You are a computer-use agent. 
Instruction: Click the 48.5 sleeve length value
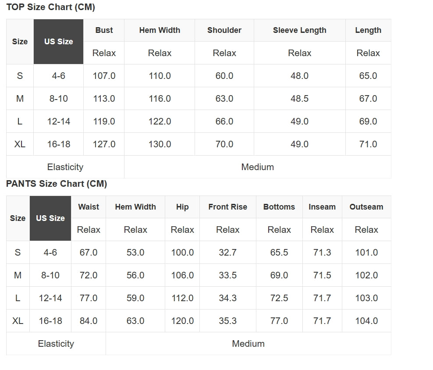[x=299, y=99]
